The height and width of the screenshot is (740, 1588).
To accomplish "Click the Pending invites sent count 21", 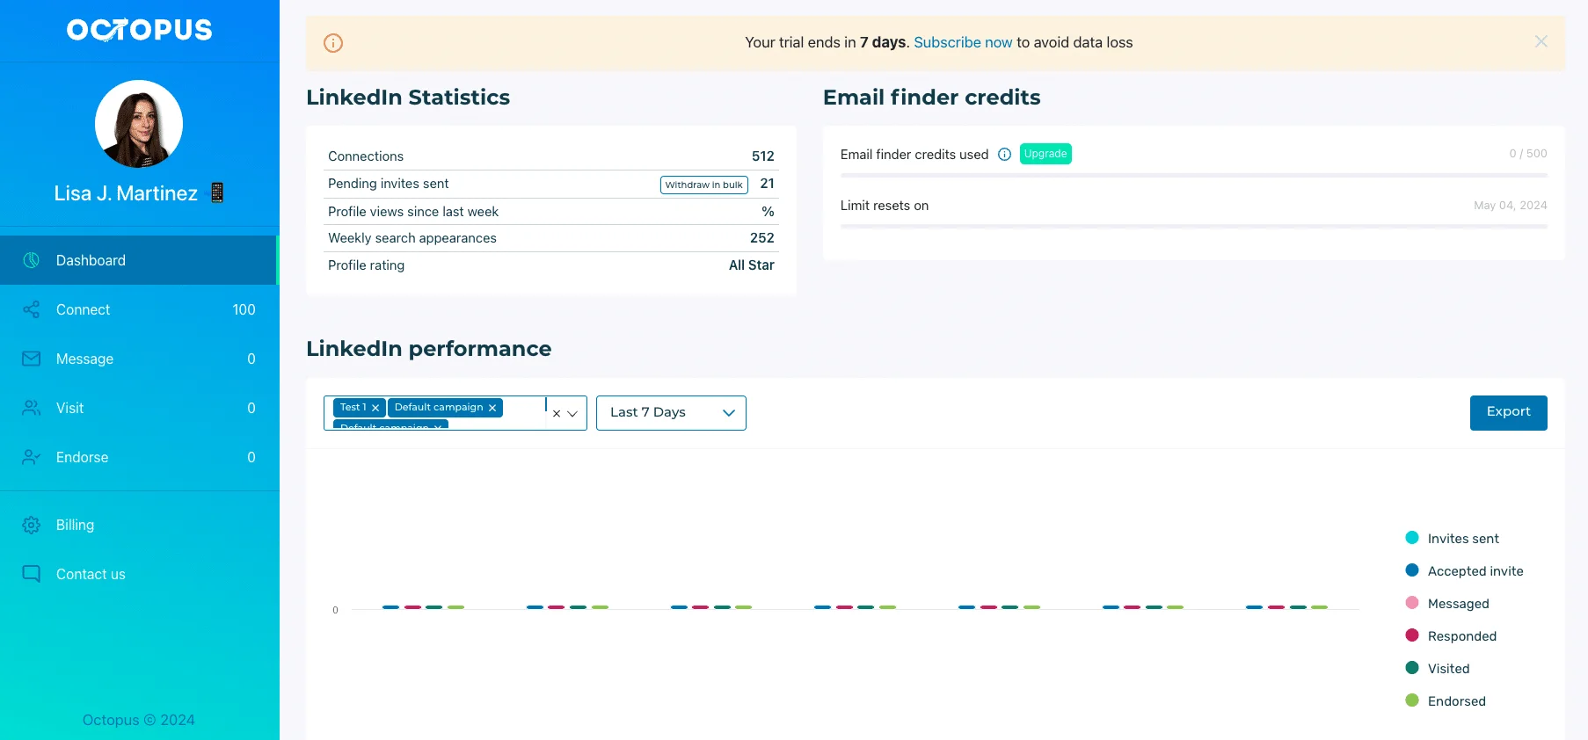I will point(767,184).
